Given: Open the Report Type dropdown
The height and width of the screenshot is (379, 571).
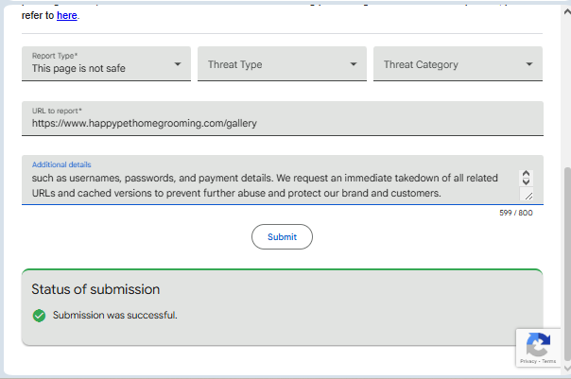Looking at the screenshot, I should point(106,64).
